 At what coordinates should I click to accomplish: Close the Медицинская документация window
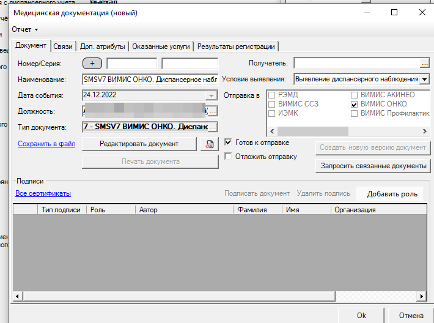point(422,12)
